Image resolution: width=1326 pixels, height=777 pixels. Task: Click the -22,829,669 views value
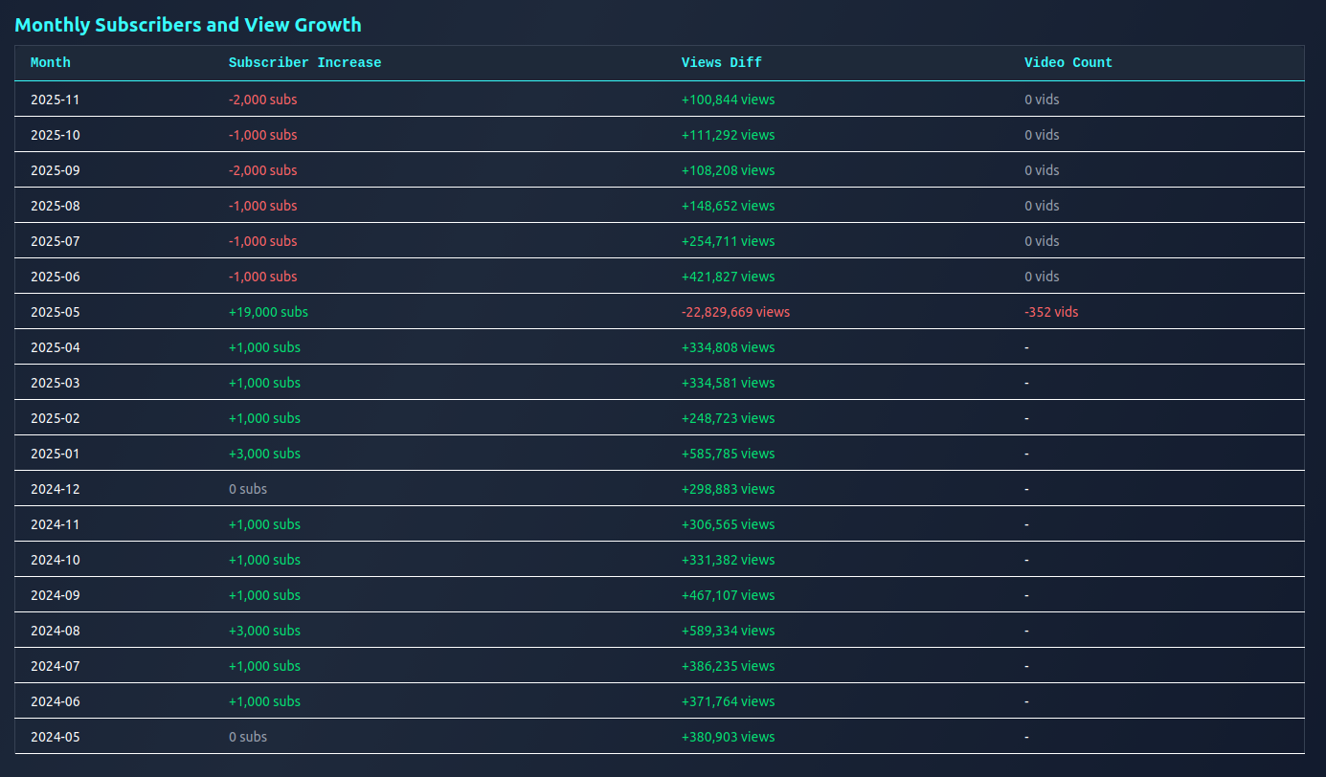point(735,312)
